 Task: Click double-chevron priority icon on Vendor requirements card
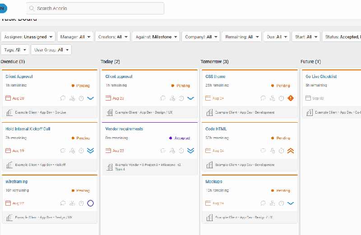(x=190, y=151)
